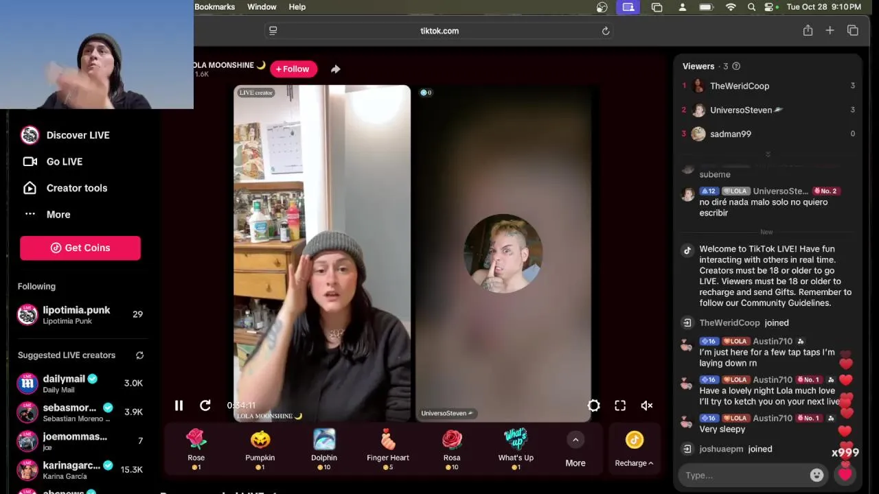Send a Rosa gift

click(452, 449)
